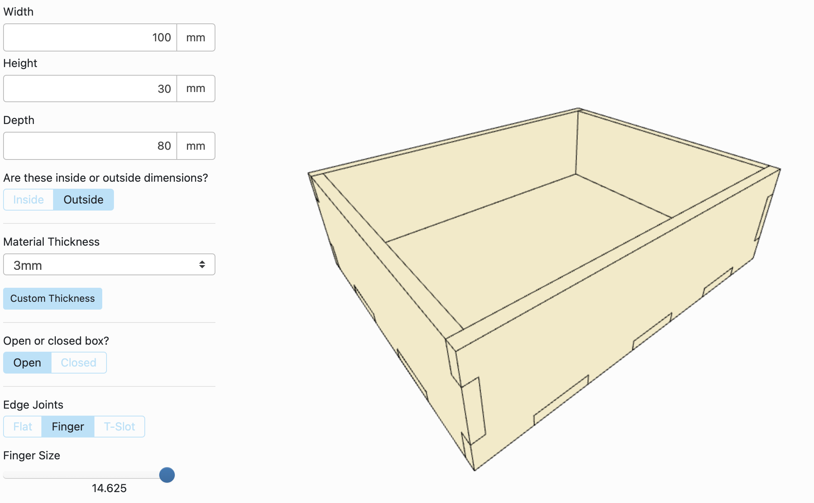This screenshot has width=814, height=503.
Task: Click the Width value input field
Action: [90, 37]
